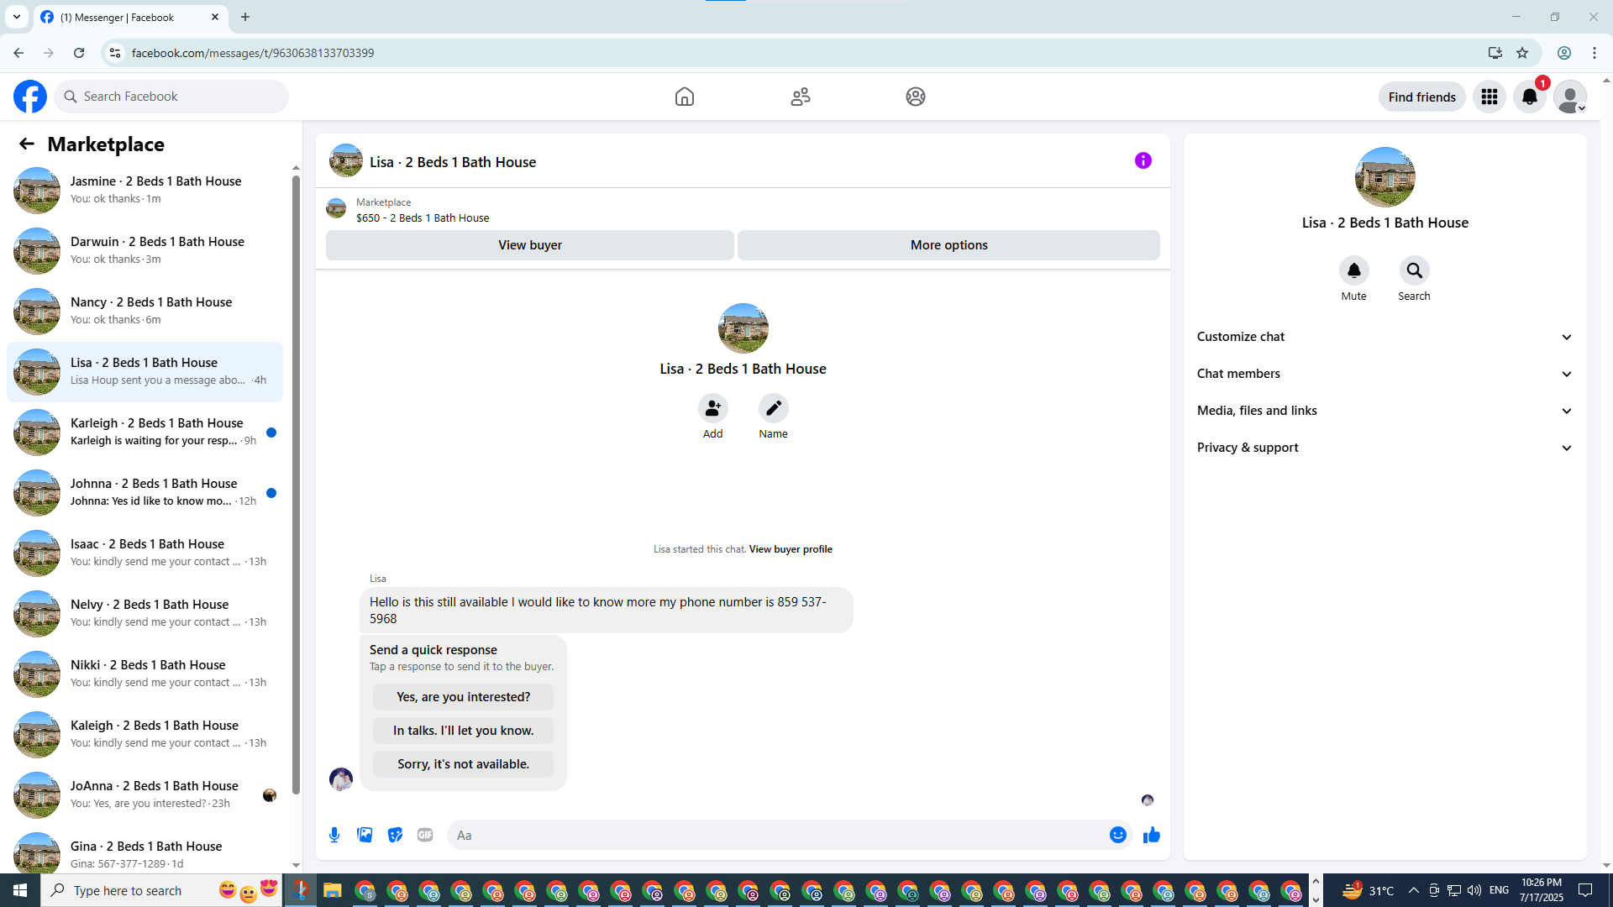The width and height of the screenshot is (1613, 907).
Task: Open Karleigh's unread conversation
Action: [144, 432]
